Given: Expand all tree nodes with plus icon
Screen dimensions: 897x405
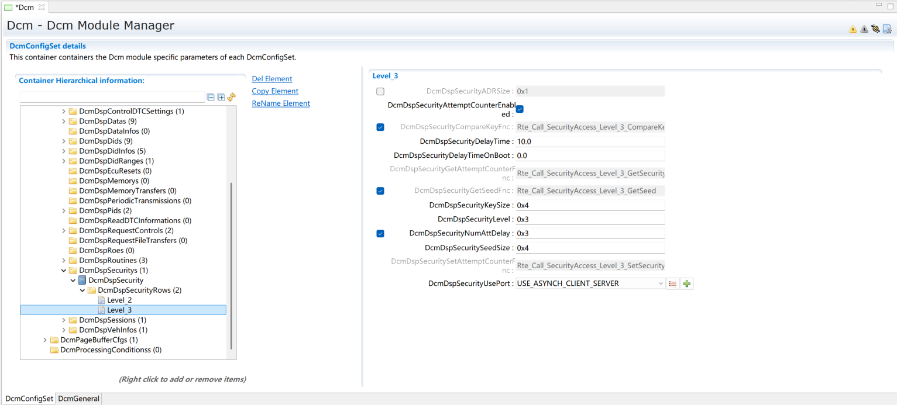Looking at the screenshot, I should (221, 97).
